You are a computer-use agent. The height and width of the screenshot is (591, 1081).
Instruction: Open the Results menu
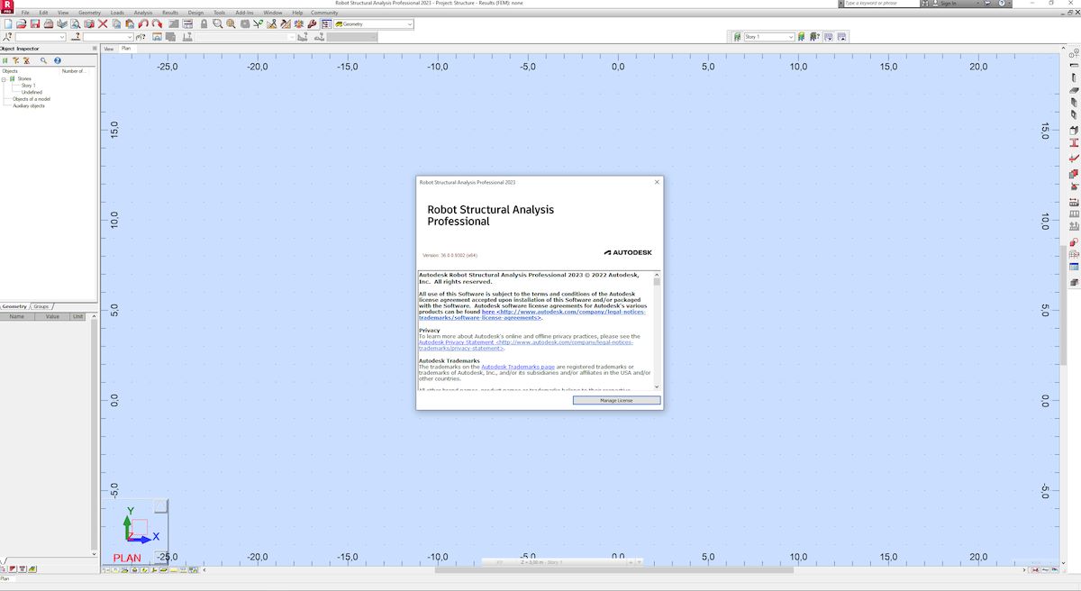[x=170, y=13]
